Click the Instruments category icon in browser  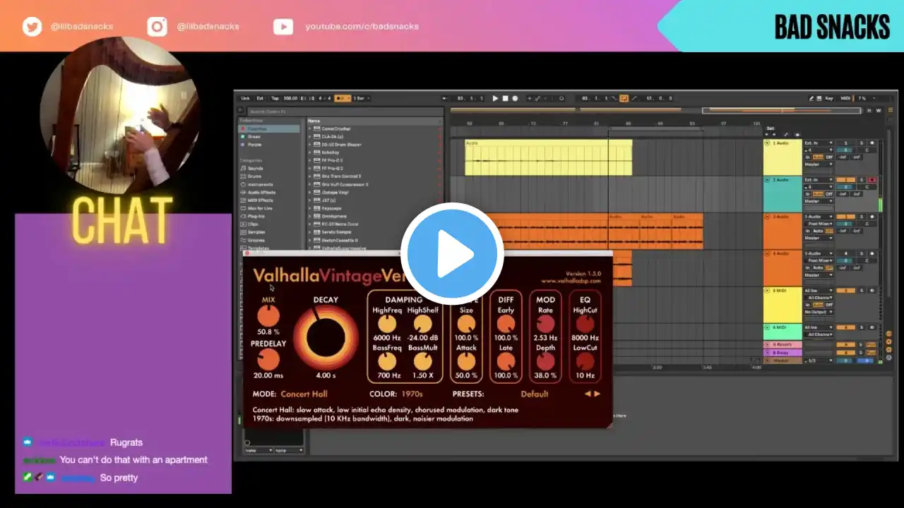[243, 184]
